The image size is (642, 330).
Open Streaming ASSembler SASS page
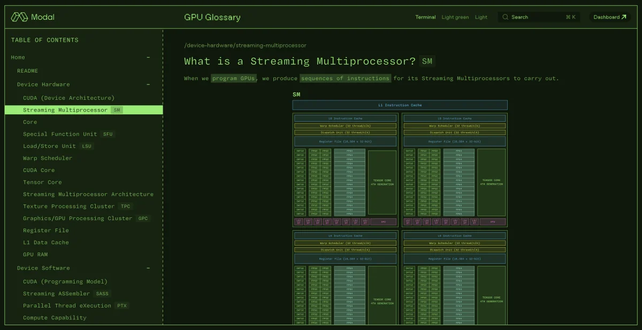point(66,294)
